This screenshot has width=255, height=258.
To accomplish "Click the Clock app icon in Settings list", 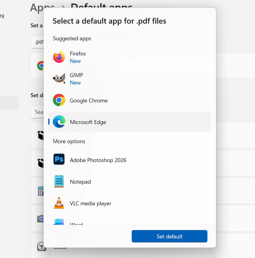I will [41, 246].
